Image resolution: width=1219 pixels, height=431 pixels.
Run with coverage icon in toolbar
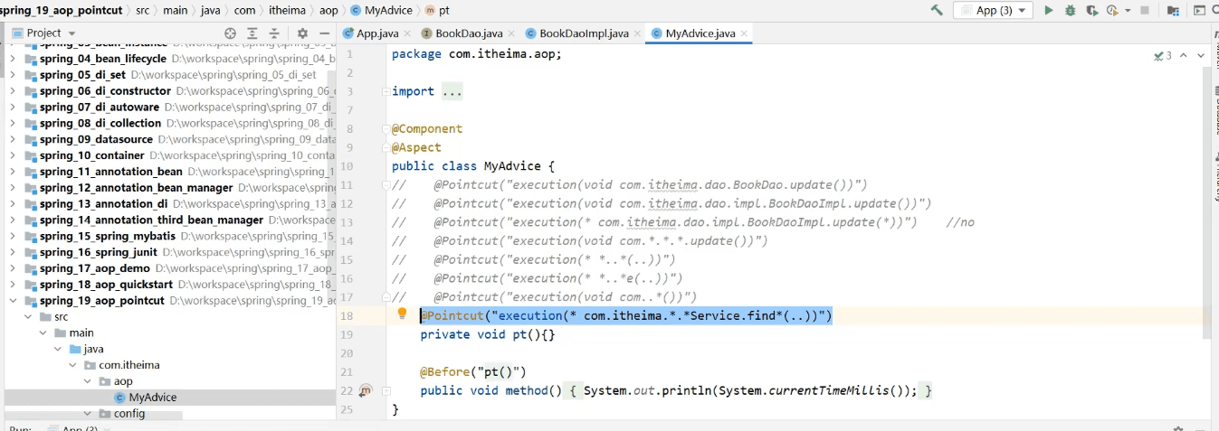[x=1092, y=10]
